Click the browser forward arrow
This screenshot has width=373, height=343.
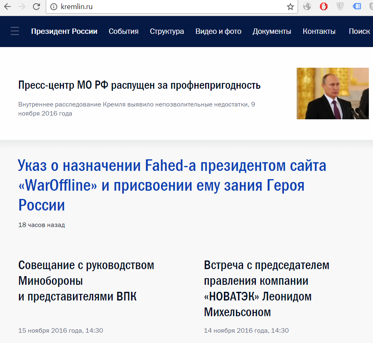click(22, 7)
